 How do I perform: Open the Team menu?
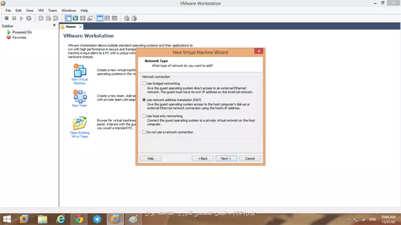click(53, 11)
